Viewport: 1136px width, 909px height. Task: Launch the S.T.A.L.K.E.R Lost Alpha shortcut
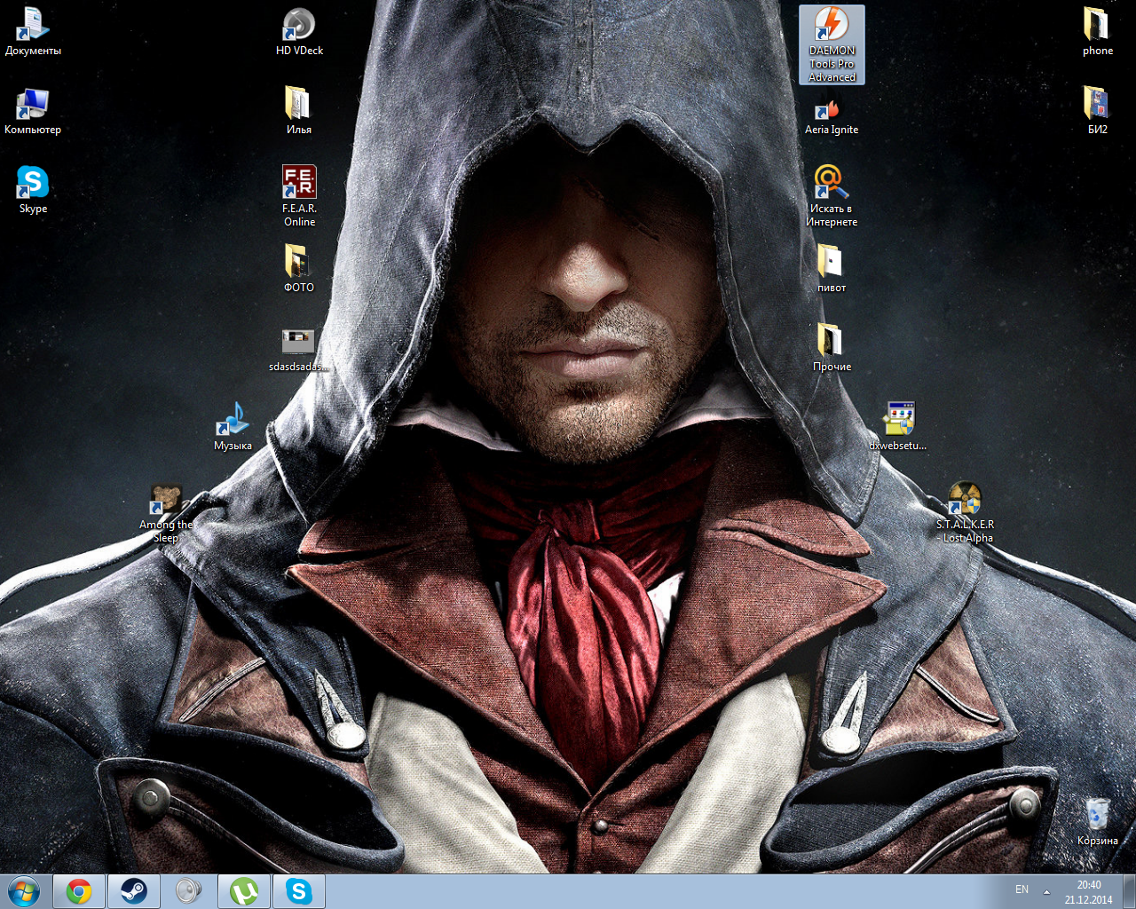[965, 513]
